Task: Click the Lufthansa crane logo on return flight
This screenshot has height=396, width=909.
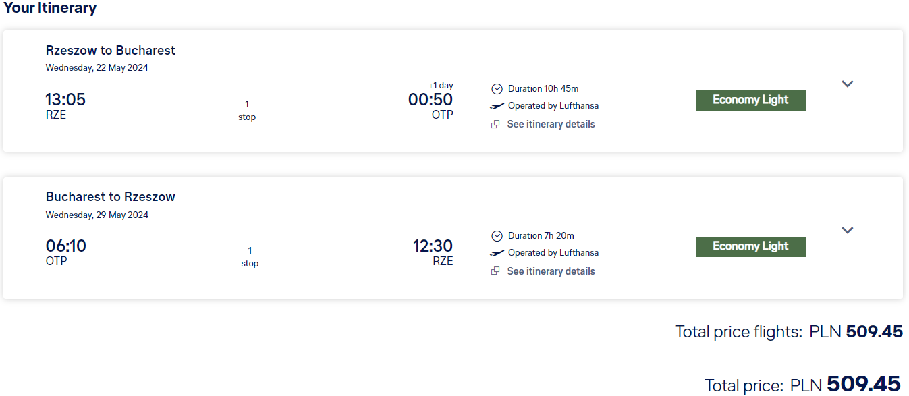Action: click(497, 253)
